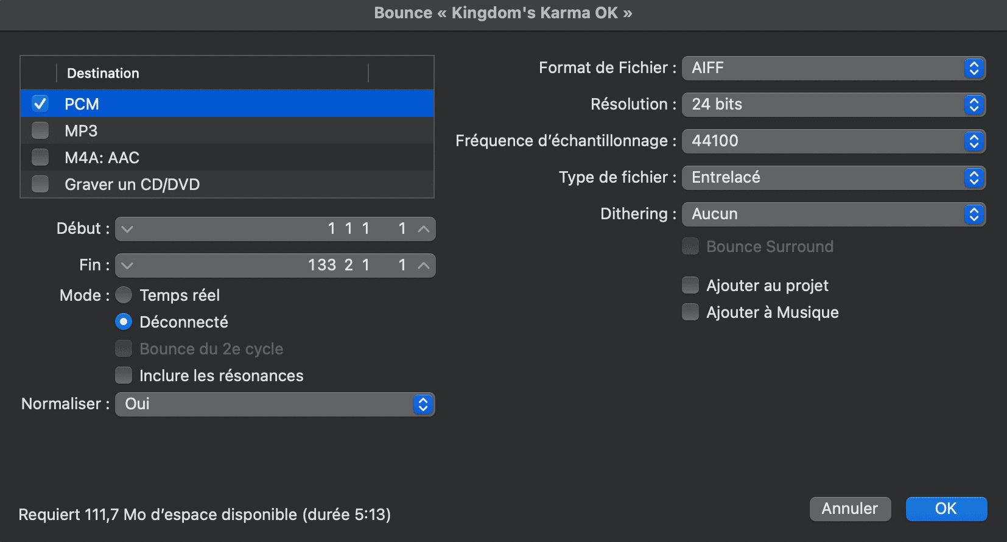This screenshot has height=542, width=1007.
Task: Open the Normaliser dropdown
Action: tap(275, 404)
